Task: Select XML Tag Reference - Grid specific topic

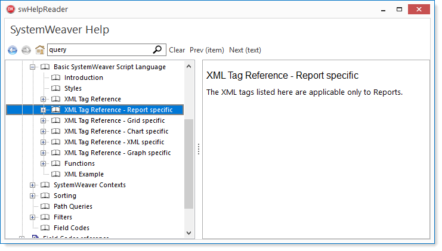Action: [115, 120]
